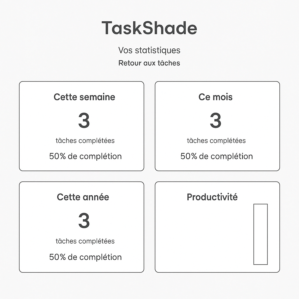Click "tâches complétées" under Ce mois
Image resolution: width=299 pixels, height=299 pixels.
216,140
